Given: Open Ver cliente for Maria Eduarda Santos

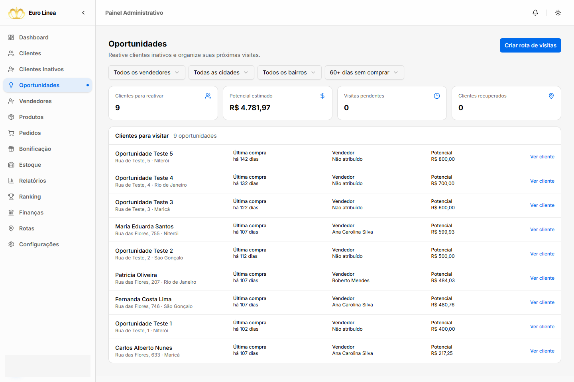Looking at the screenshot, I should tap(542, 230).
